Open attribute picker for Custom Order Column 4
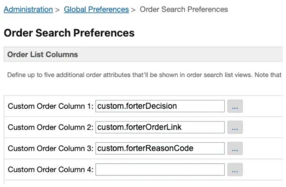The height and width of the screenshot is (187, 286). (235, 170)
